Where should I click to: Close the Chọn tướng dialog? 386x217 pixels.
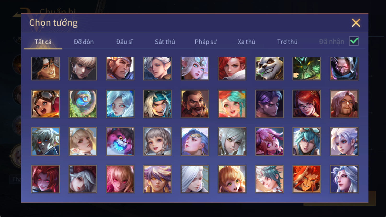356,23
